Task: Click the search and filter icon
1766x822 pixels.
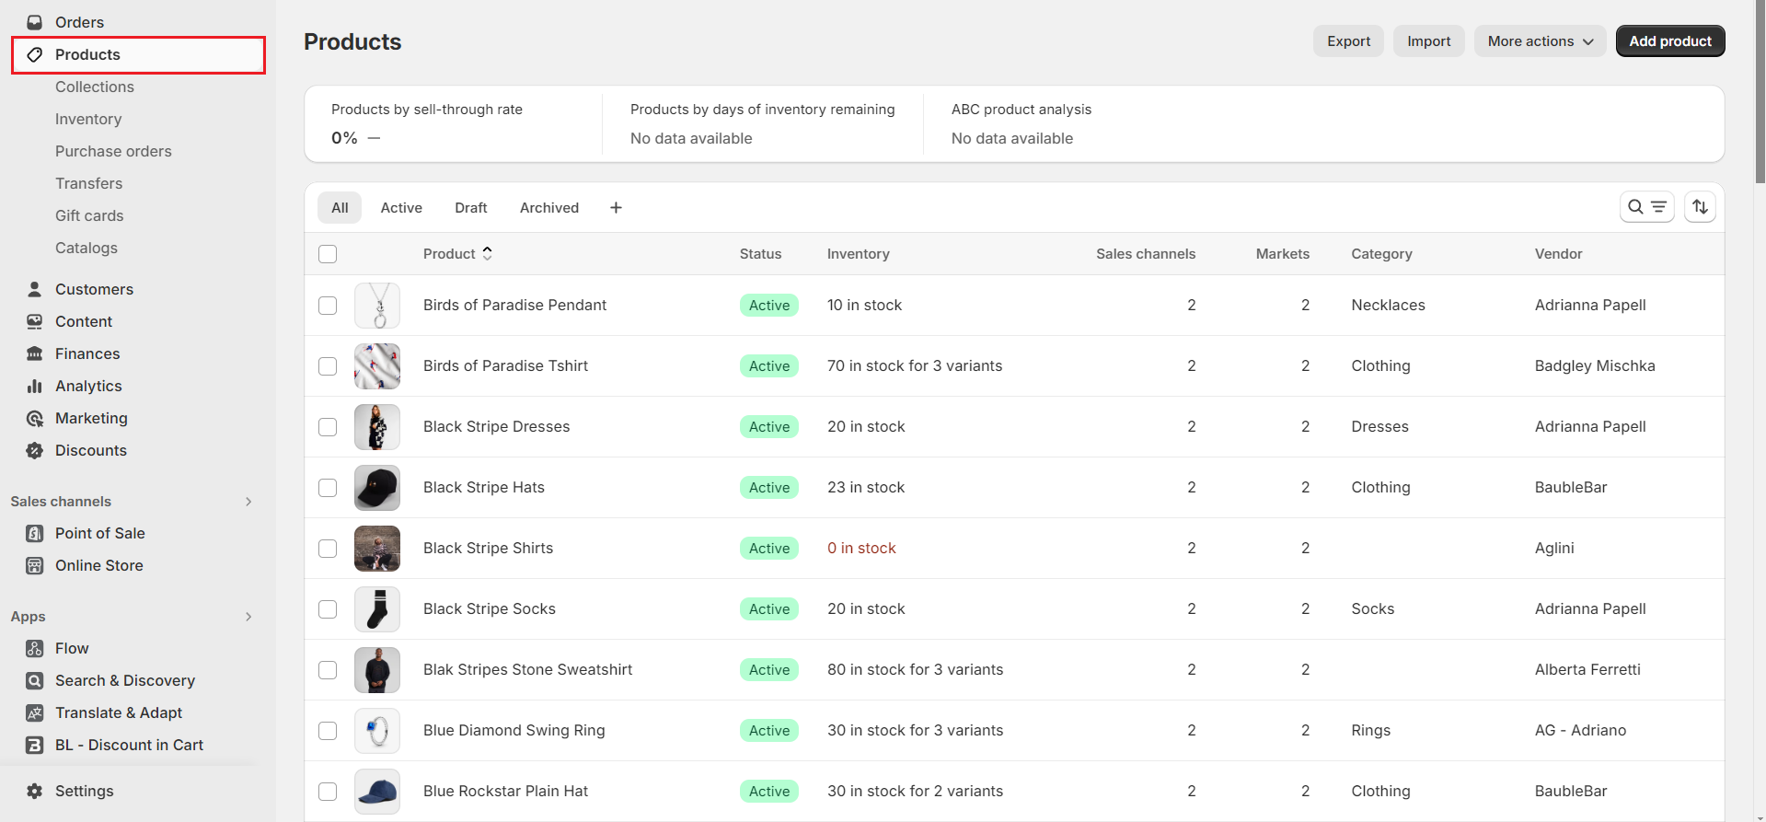Action: 1646,207
